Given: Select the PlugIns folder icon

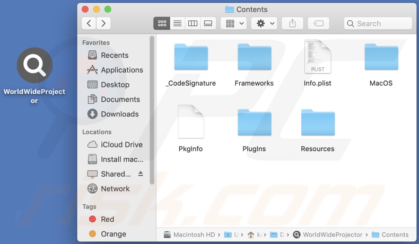Looking at the screenshot, I should (x=255, y=122).
